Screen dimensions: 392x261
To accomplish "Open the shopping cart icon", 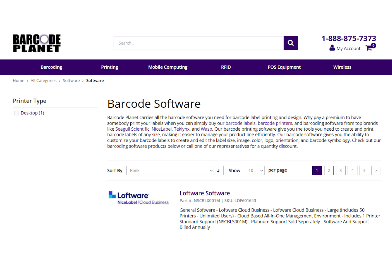I will click(369, 48).
